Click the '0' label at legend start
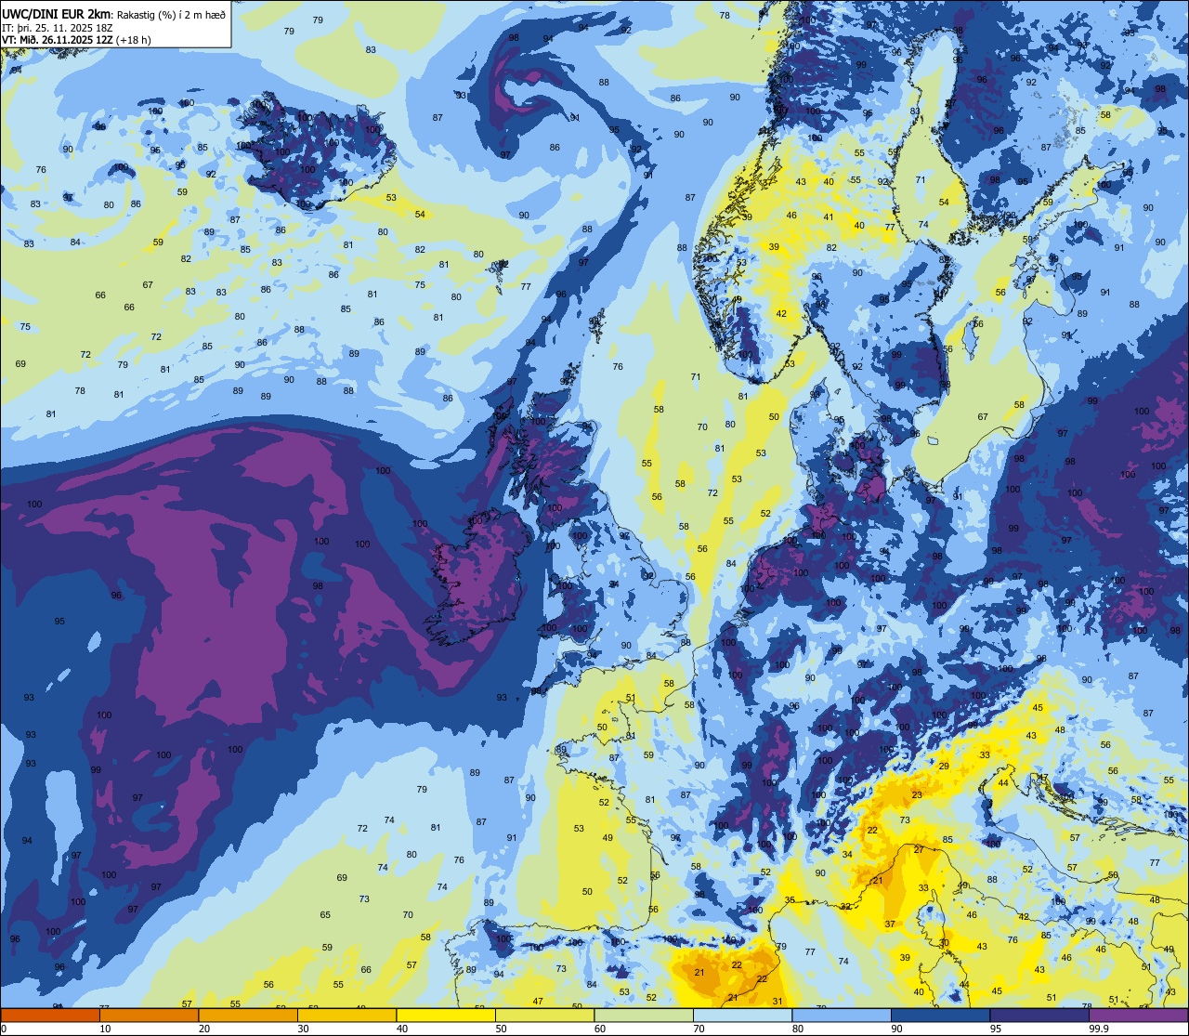 [5, 1029]
